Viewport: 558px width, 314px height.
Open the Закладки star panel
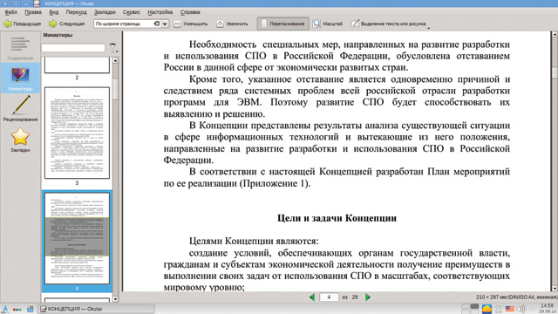click(20, 140)
